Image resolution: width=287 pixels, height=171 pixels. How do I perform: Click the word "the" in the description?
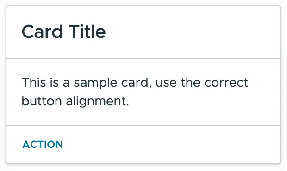pyautogui.click(x=190, y=82)
